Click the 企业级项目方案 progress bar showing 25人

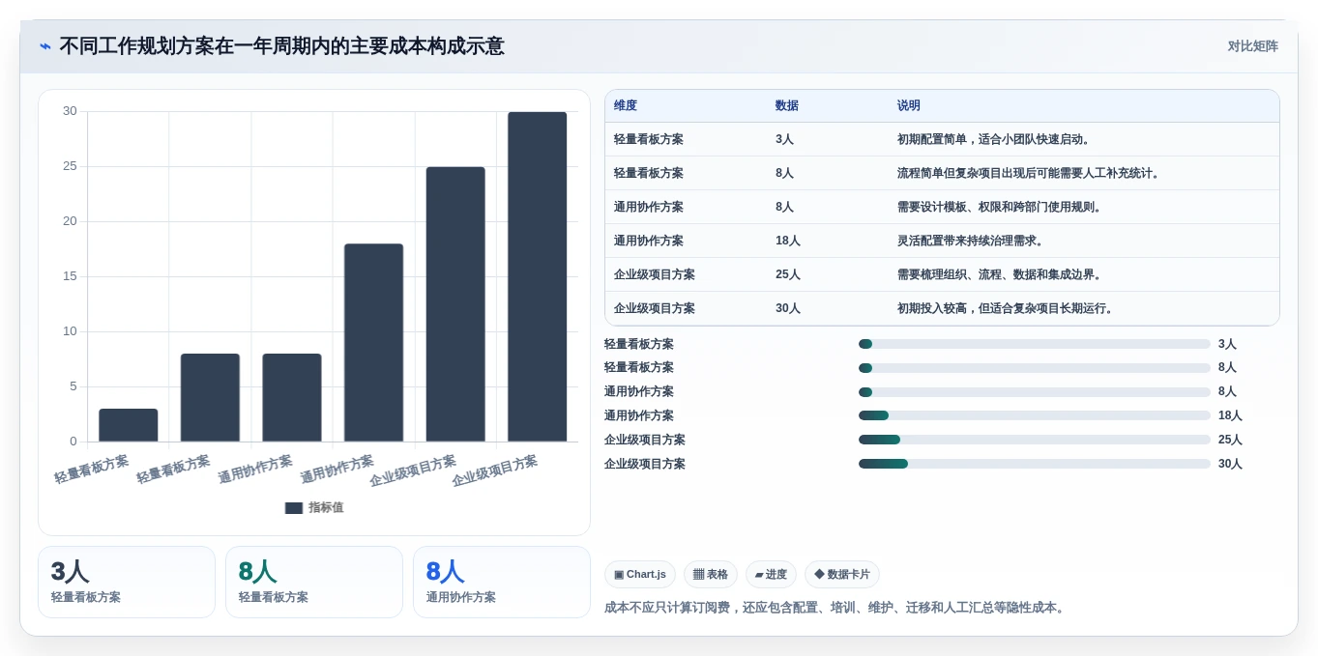click(1035, 440)
